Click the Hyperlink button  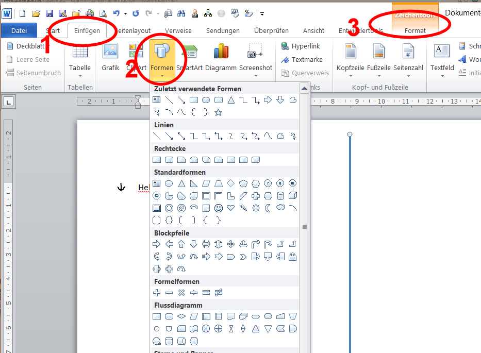pos(301,46)
